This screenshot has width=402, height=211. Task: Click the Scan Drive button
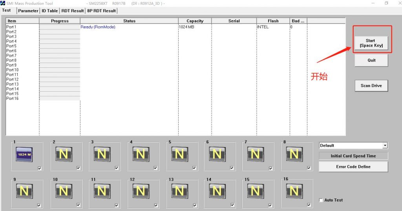coord(371,86)
